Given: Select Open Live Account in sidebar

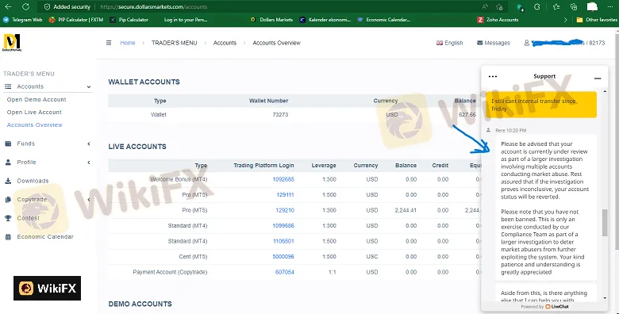Looking at the screenshot, I should [34, 112].
